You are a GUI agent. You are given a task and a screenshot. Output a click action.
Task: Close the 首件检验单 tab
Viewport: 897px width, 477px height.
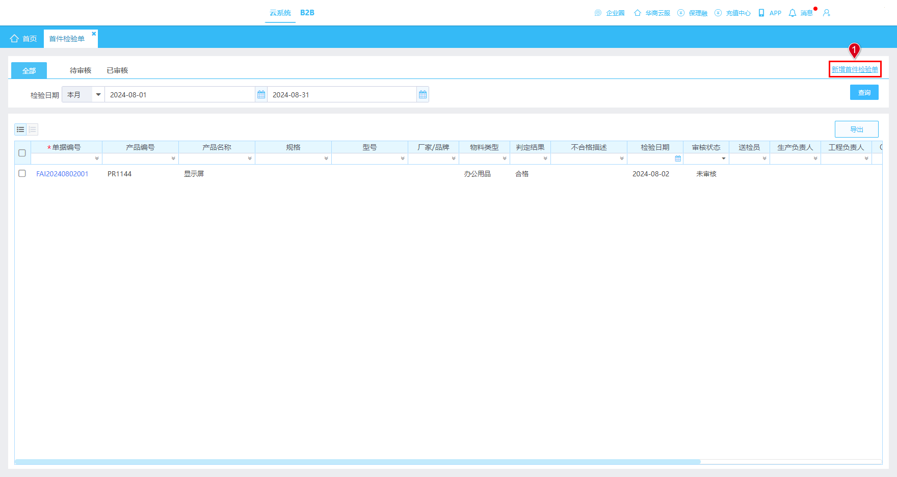[94, 34]
